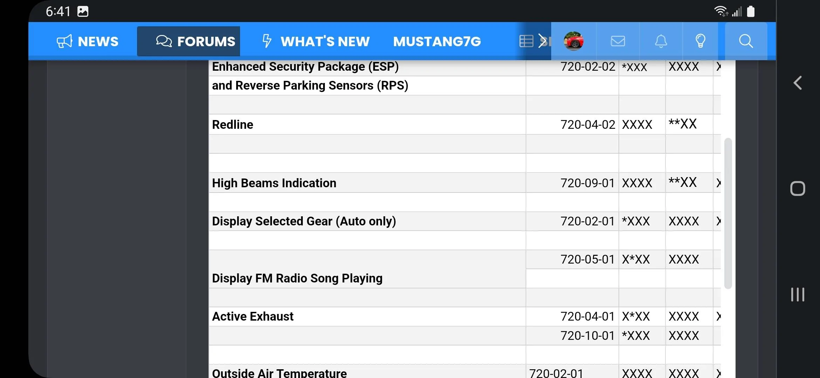Click second-column 'XXXX' in Display Selected Gear row
This screenshot has width=820, height=378.
(x=684, y=221)
